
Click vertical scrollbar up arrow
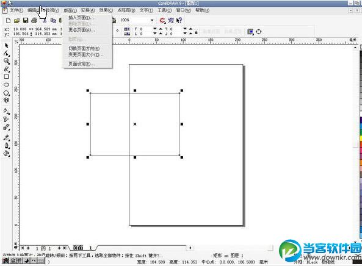(355, 47)
